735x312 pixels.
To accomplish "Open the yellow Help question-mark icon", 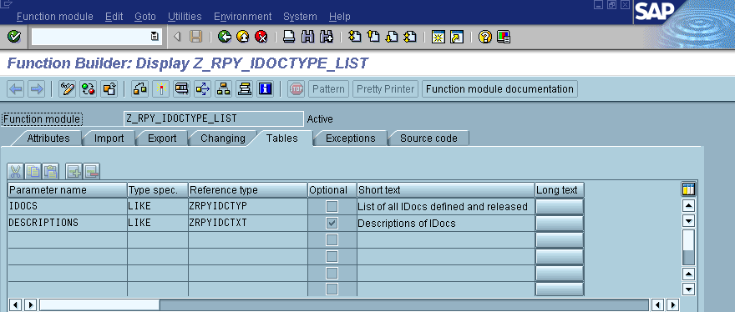I will tap(485, 37).
